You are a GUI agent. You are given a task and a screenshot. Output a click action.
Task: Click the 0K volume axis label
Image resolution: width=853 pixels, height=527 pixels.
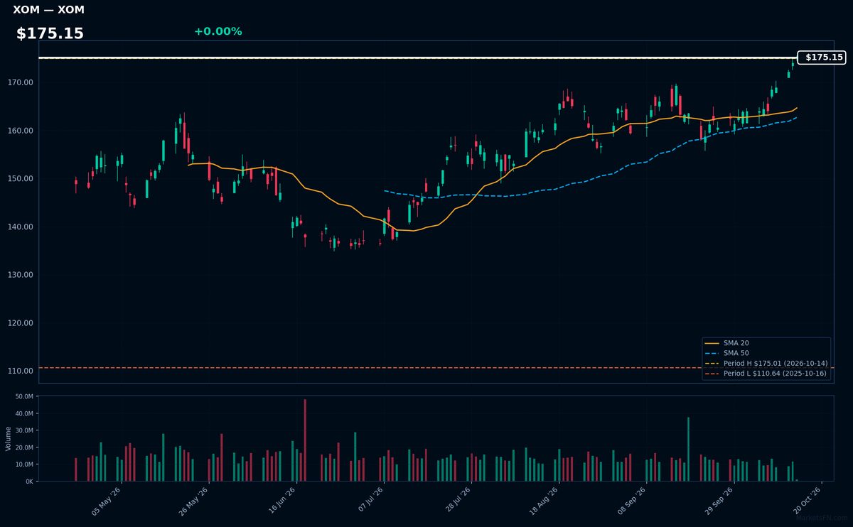coord(29,482)
